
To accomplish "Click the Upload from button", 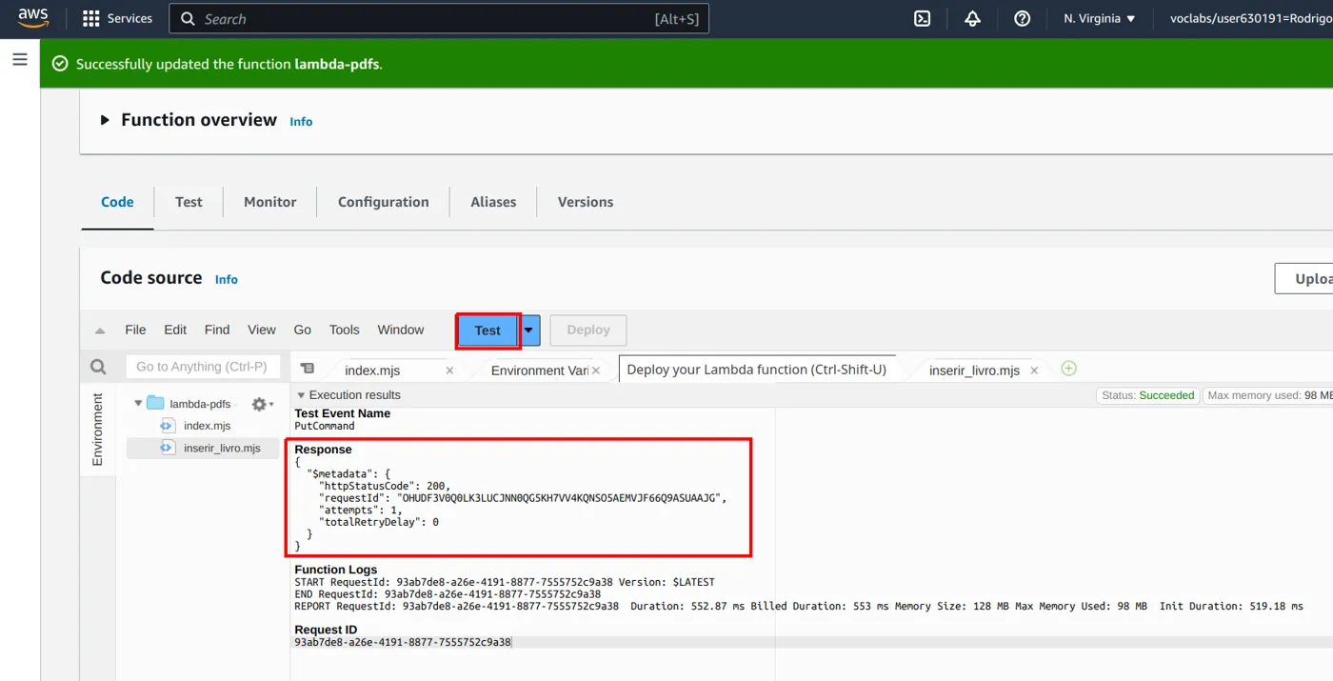I will 1303,279.
